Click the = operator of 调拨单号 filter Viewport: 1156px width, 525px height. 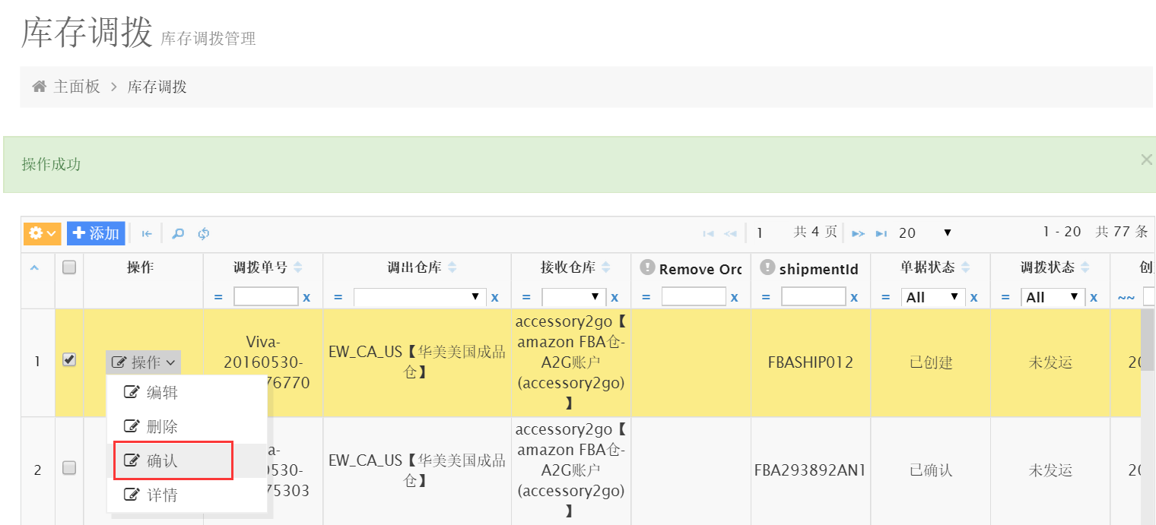[218, 298]
